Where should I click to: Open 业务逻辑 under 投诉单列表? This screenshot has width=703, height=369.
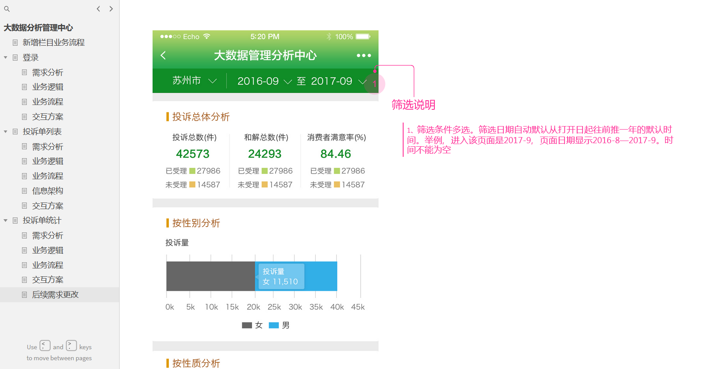point(47,161)
